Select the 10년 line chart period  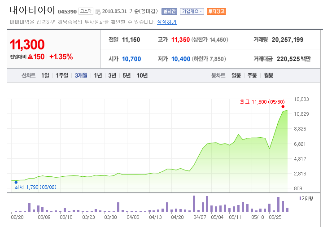(x=142, y=76)
